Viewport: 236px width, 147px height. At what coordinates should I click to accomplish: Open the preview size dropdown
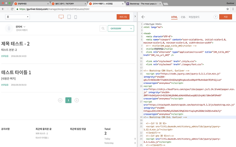click(18, 17)
